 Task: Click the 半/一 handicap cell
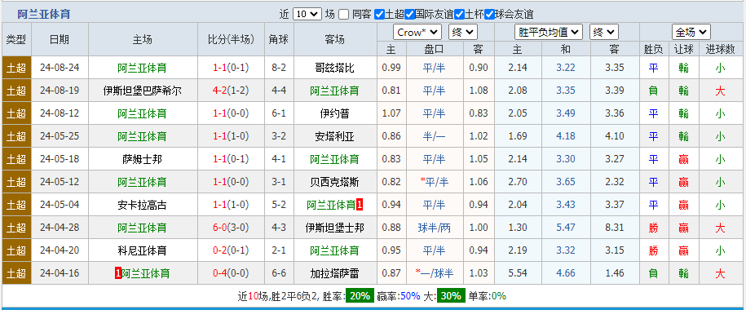(x=434, y=136)
